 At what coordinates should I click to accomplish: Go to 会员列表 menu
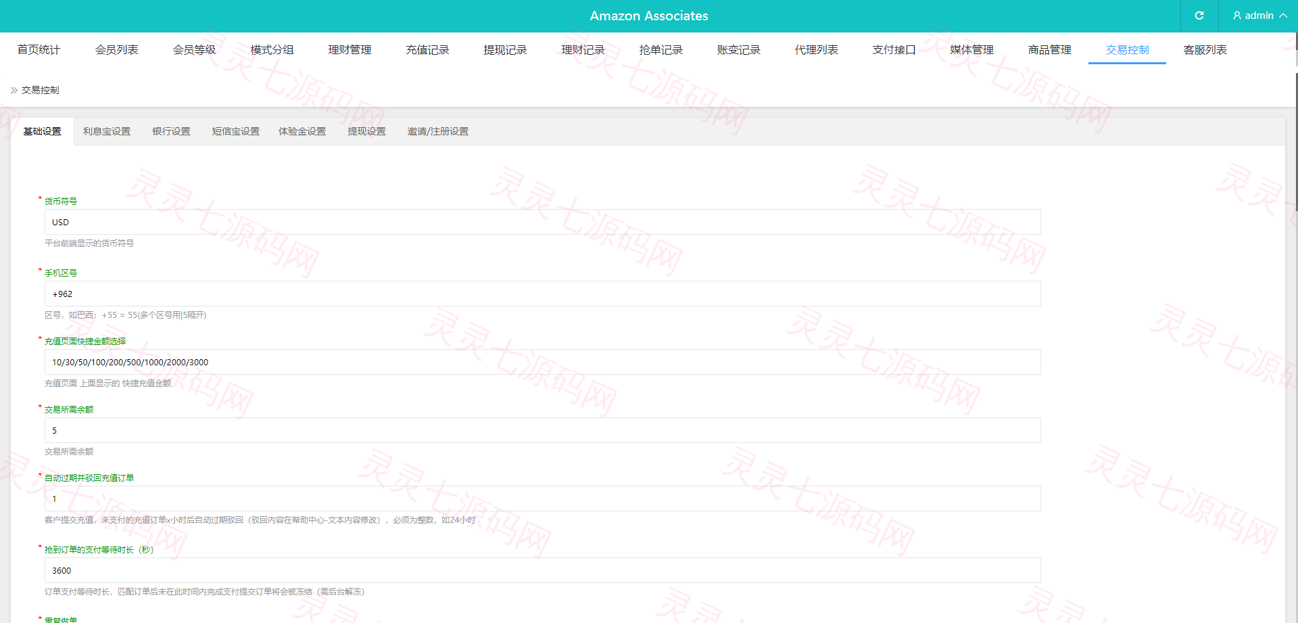(x=116, y=49)
